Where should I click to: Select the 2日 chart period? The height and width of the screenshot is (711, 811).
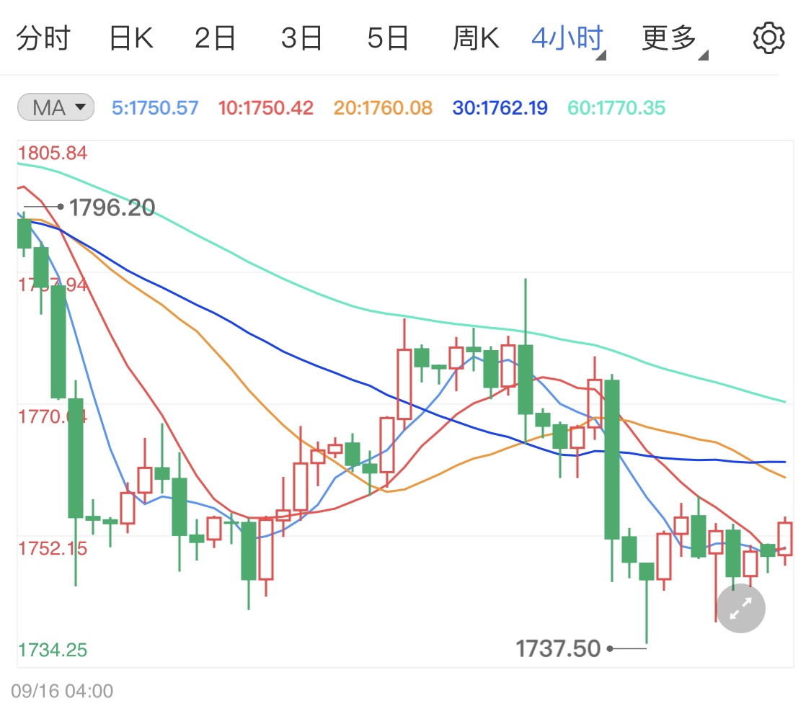[215, 38]
